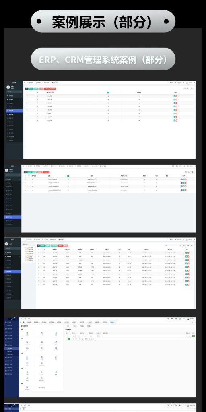Click red delete icon in first table row

point(177,96)
